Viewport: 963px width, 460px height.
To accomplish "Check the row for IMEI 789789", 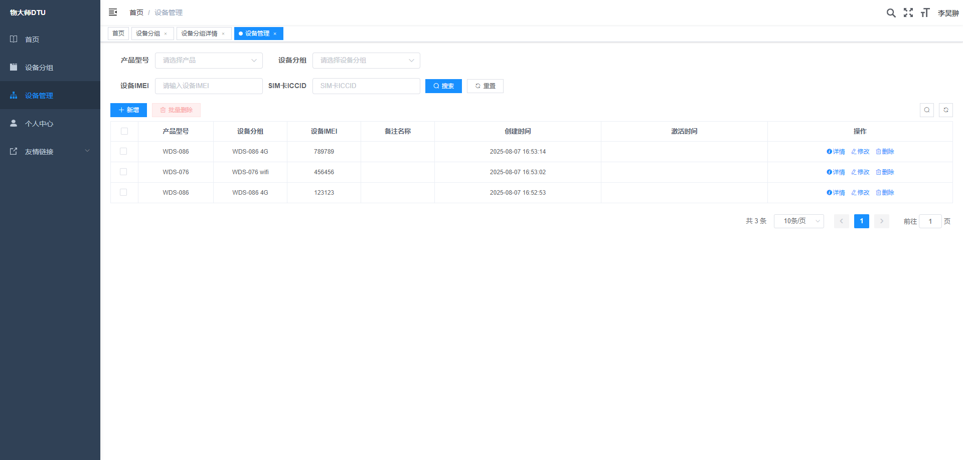I will point(123,151).
